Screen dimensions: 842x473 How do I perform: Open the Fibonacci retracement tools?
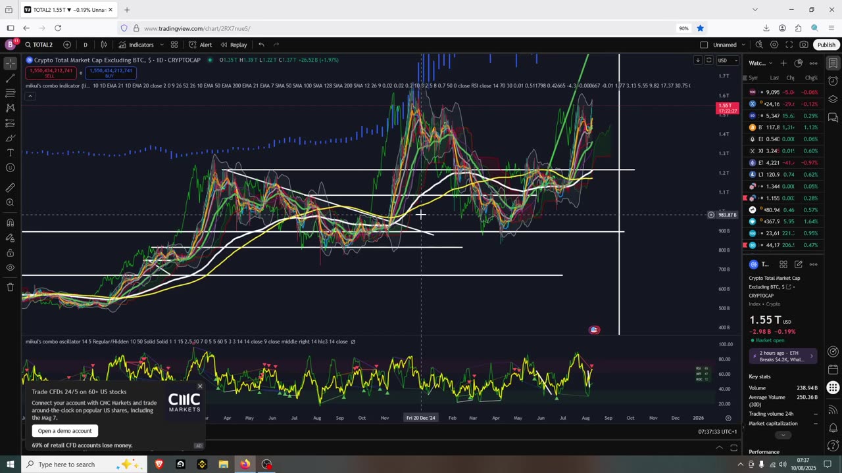pyautogui.click(x=10, y=93)
